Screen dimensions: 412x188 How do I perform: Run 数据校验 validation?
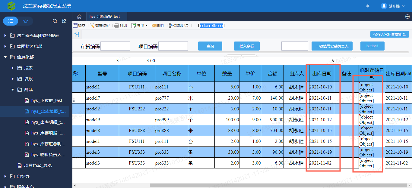pos(100,26)
